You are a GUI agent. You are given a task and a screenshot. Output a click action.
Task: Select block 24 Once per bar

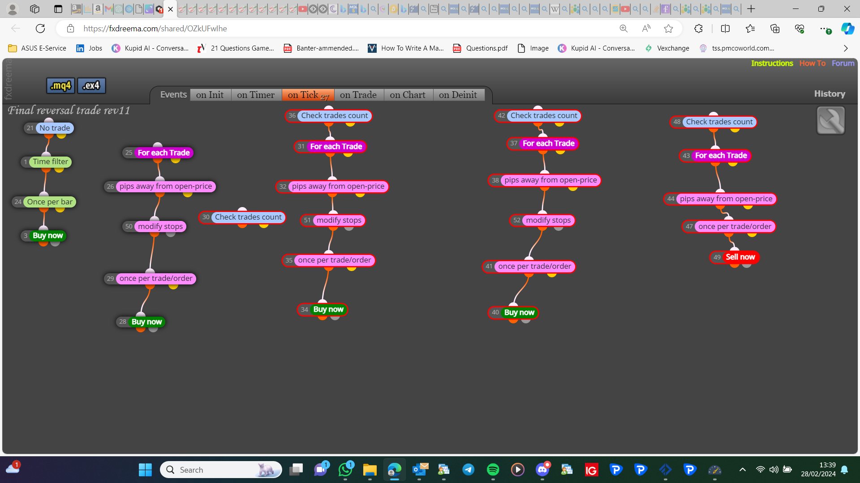pyautogui.click(x=44, y=202)
